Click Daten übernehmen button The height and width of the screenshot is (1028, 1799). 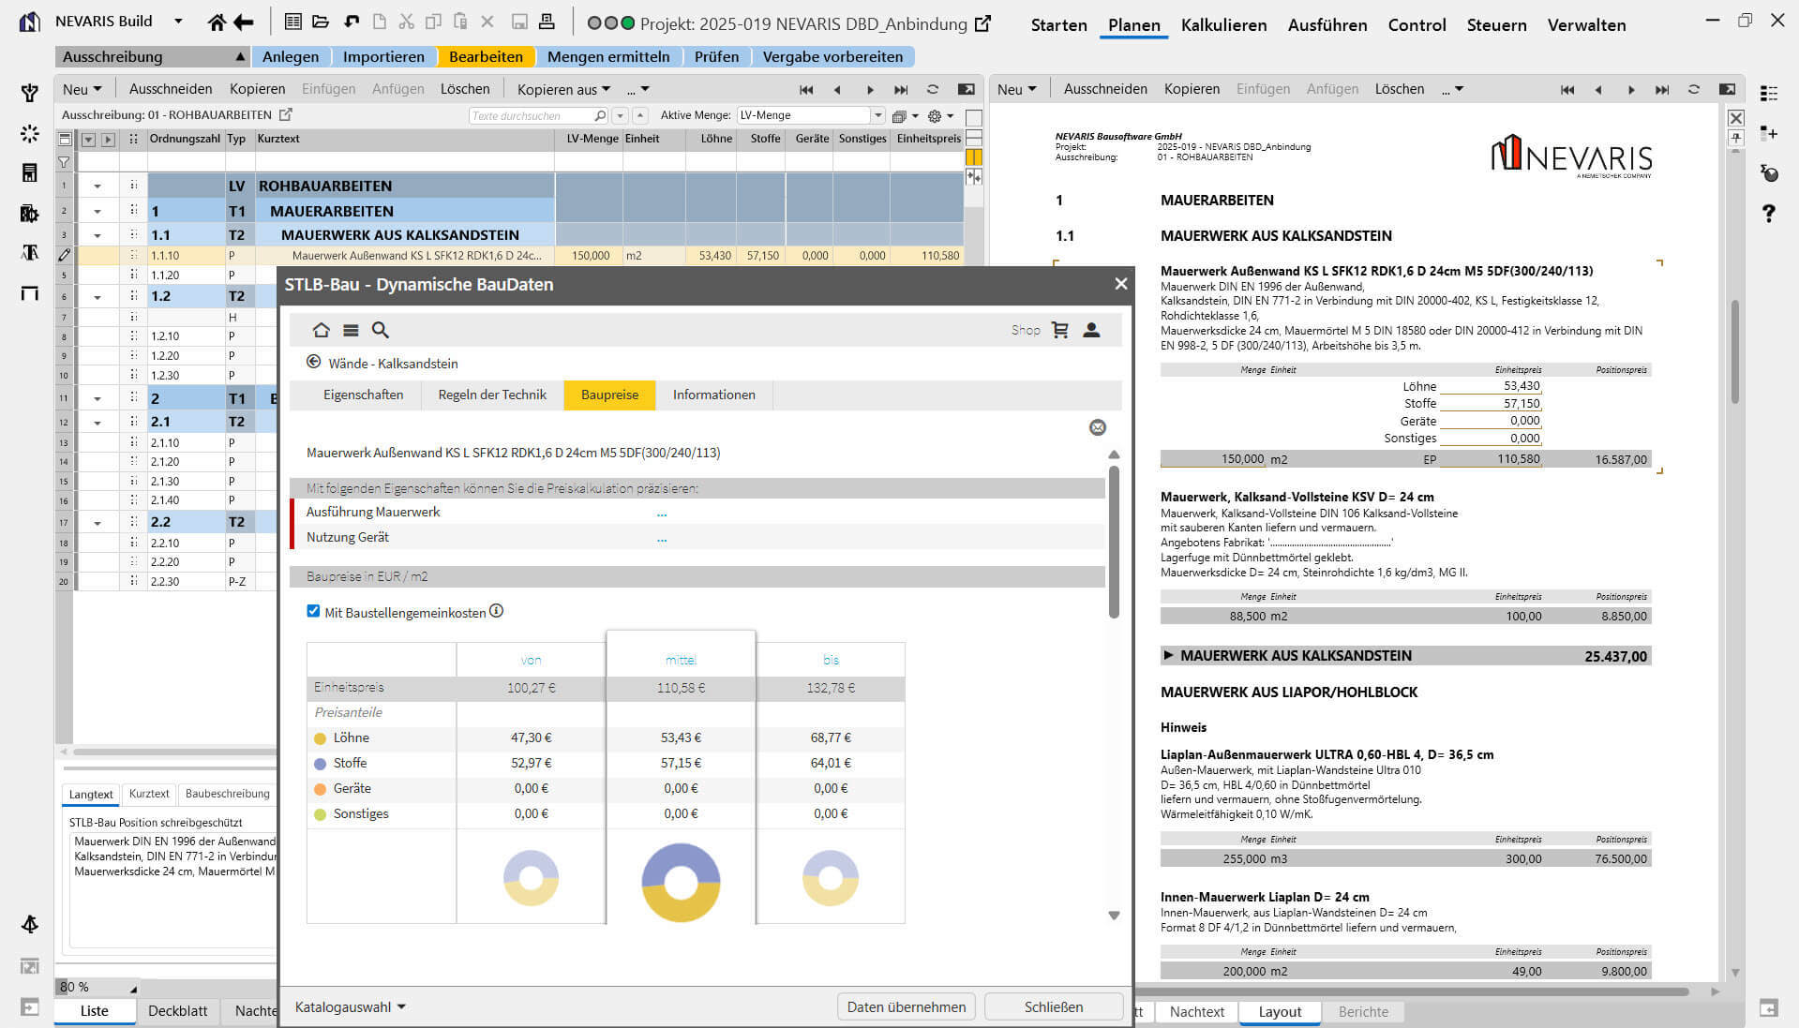[906, 1006]
